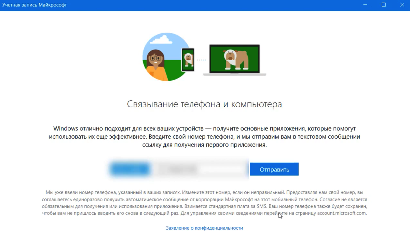Minimize the Учетная запись Майкрософт window
The width and height of the screenshot is (410, 245).
tap(365, 5)
